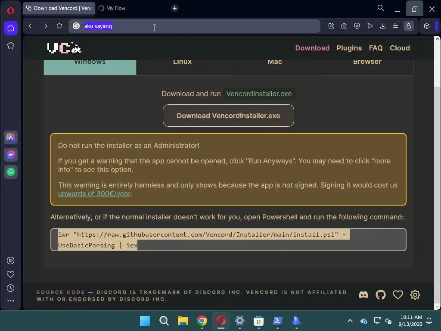Open WhatsApp in the sidebar
Image resolution: width=441 pixels, height=331 pixels.
11,172
